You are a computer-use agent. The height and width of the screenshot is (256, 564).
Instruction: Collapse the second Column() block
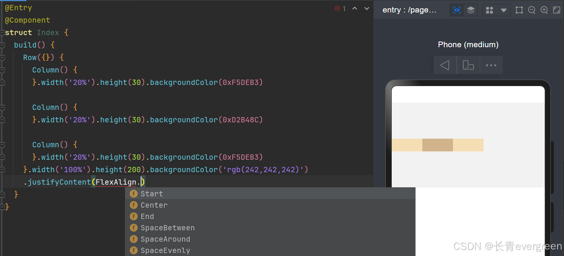[2, 107]
